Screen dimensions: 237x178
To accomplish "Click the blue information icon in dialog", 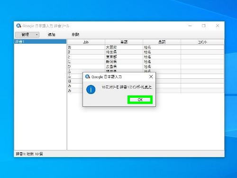I will (91, 90).
